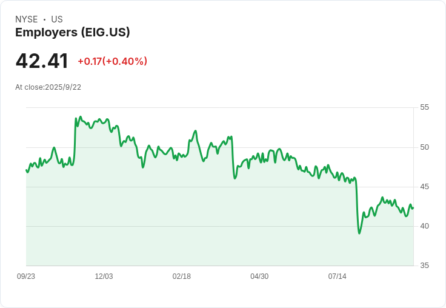Click the US market label
This screenshot has width=446, height=308.
[x=57, y=19]
